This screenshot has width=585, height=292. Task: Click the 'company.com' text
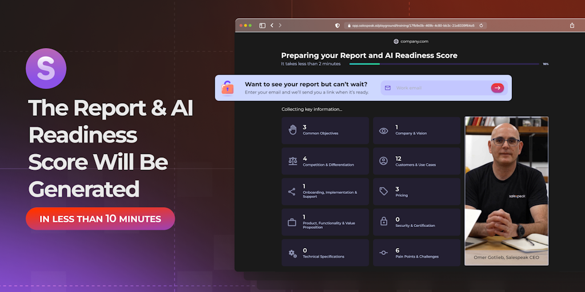tap(414, 41)
